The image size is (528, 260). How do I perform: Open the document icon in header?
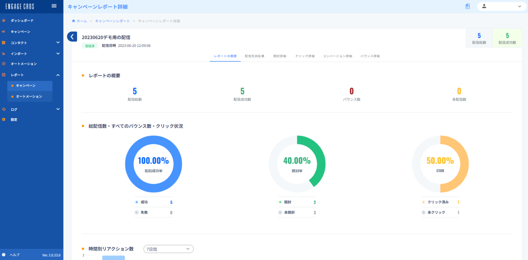click(468, 6)
